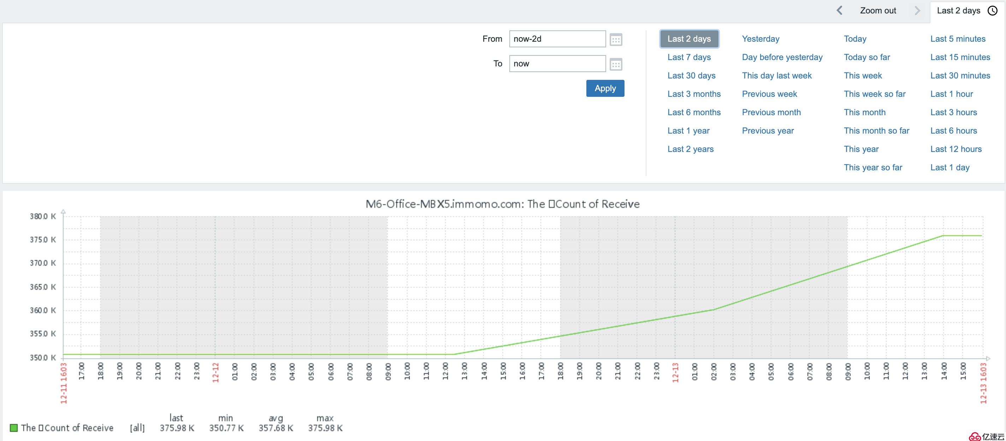Screen dimensions: 1006x441
Task: Select the Last 30 days time range
Action: pos(692,76)
